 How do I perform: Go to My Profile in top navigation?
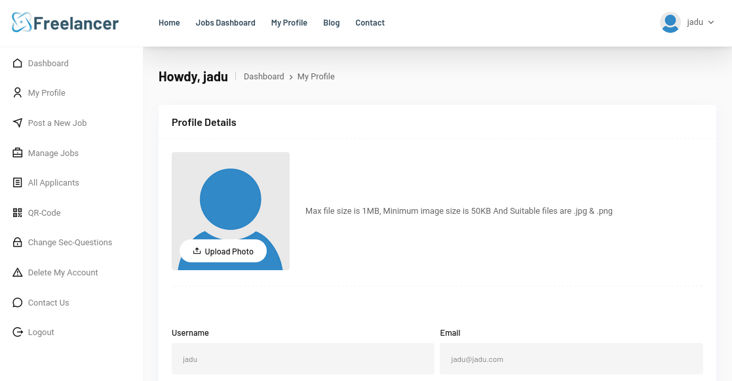tap(289, 23)
